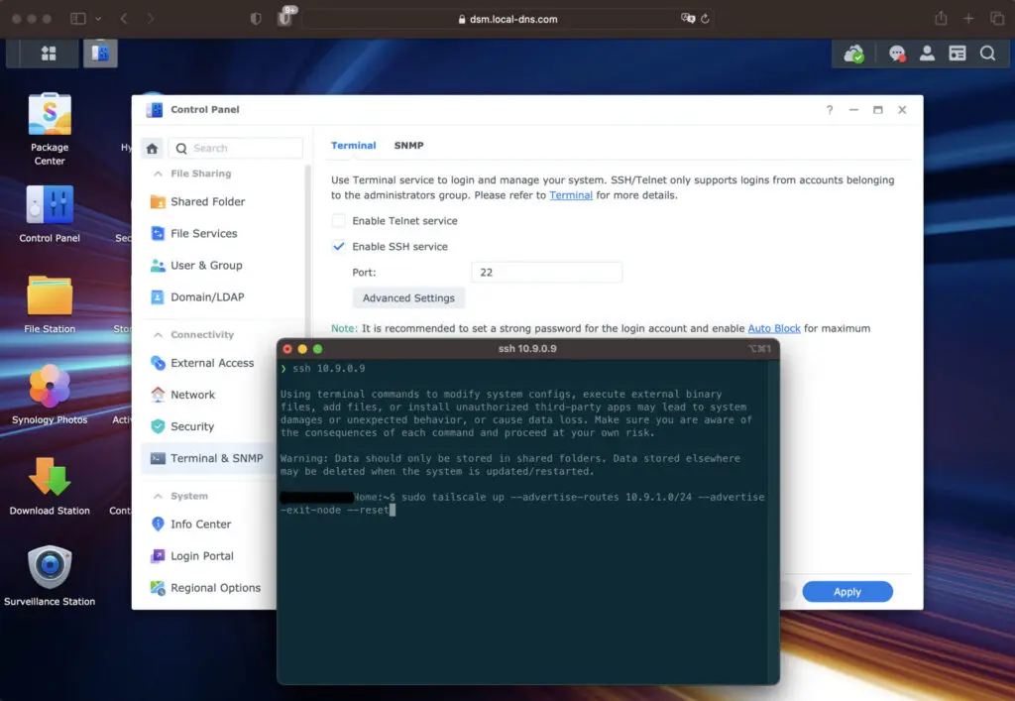Launch Synology Photos from desktop
Image resolution: width=1015 pixels, height=701 pixels.
click(x=50, y=395)
